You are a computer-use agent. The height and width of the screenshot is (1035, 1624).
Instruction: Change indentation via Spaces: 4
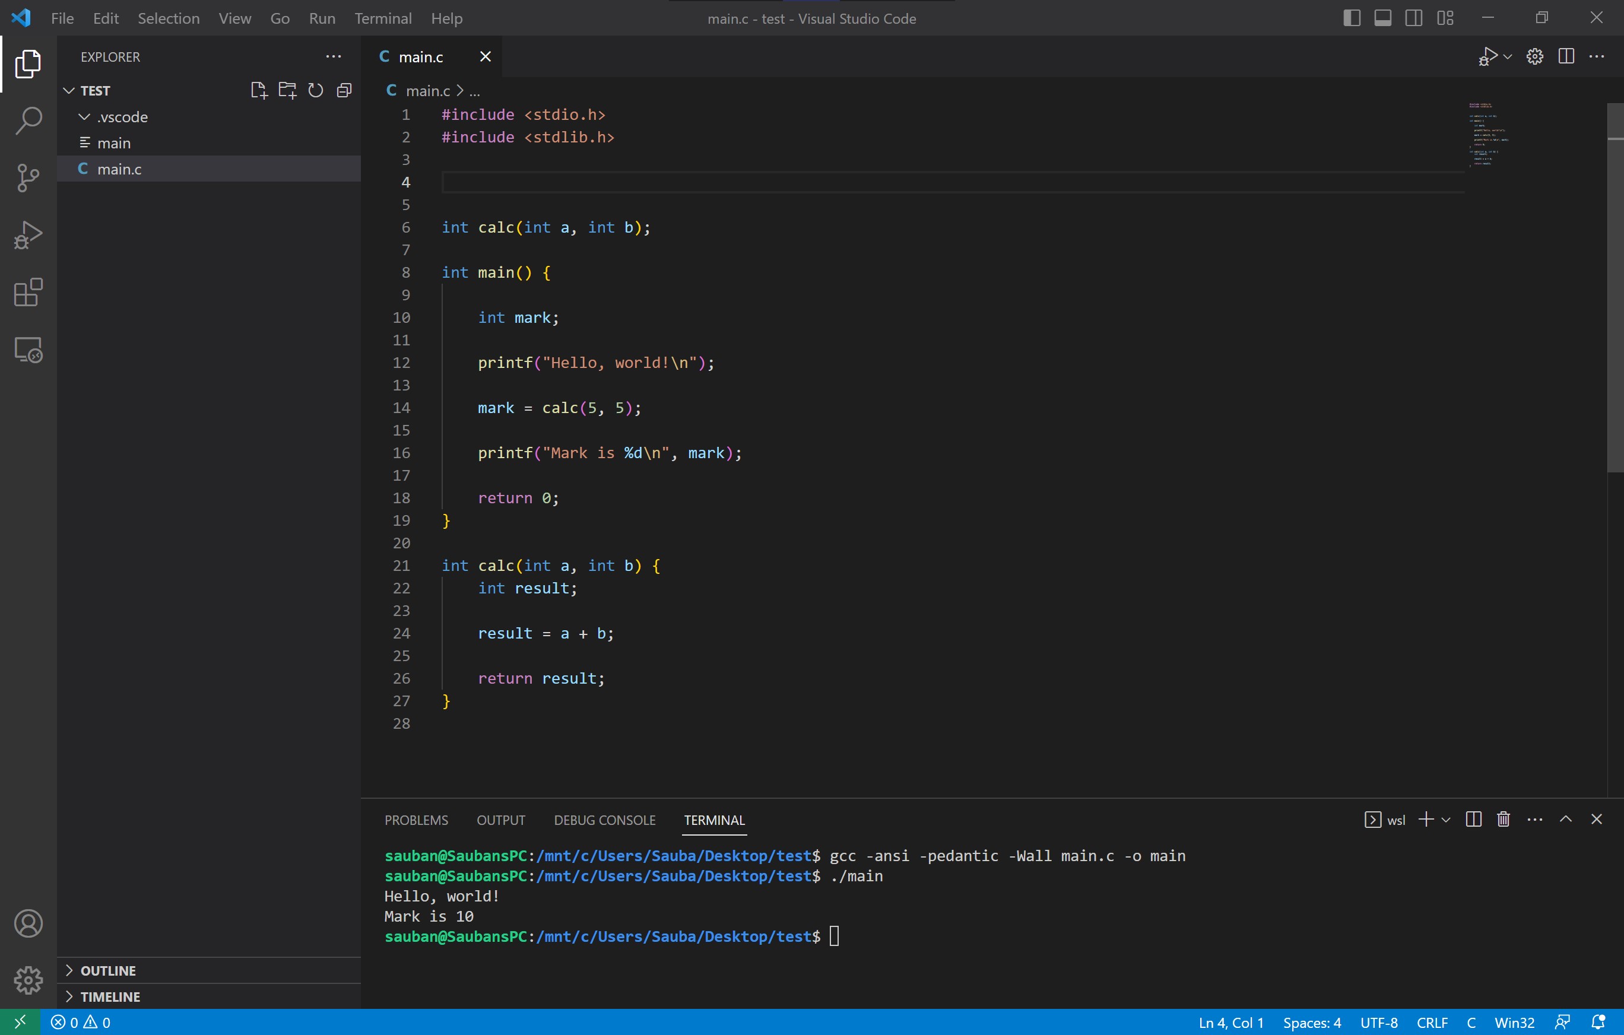point(1312,1022)
